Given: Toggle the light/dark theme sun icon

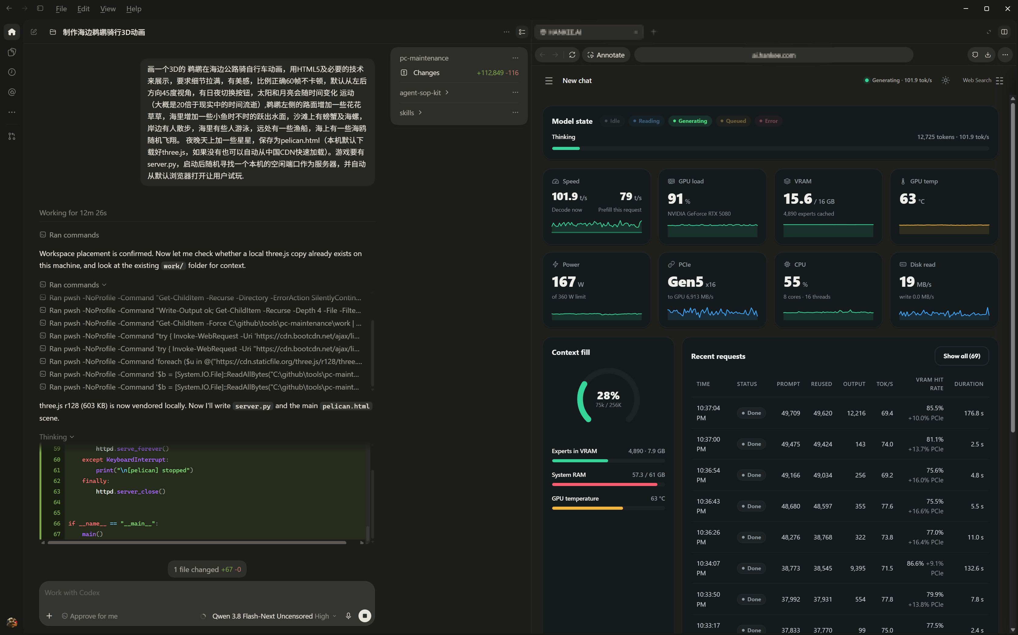Looking at the screenshot, I should 945,80.
